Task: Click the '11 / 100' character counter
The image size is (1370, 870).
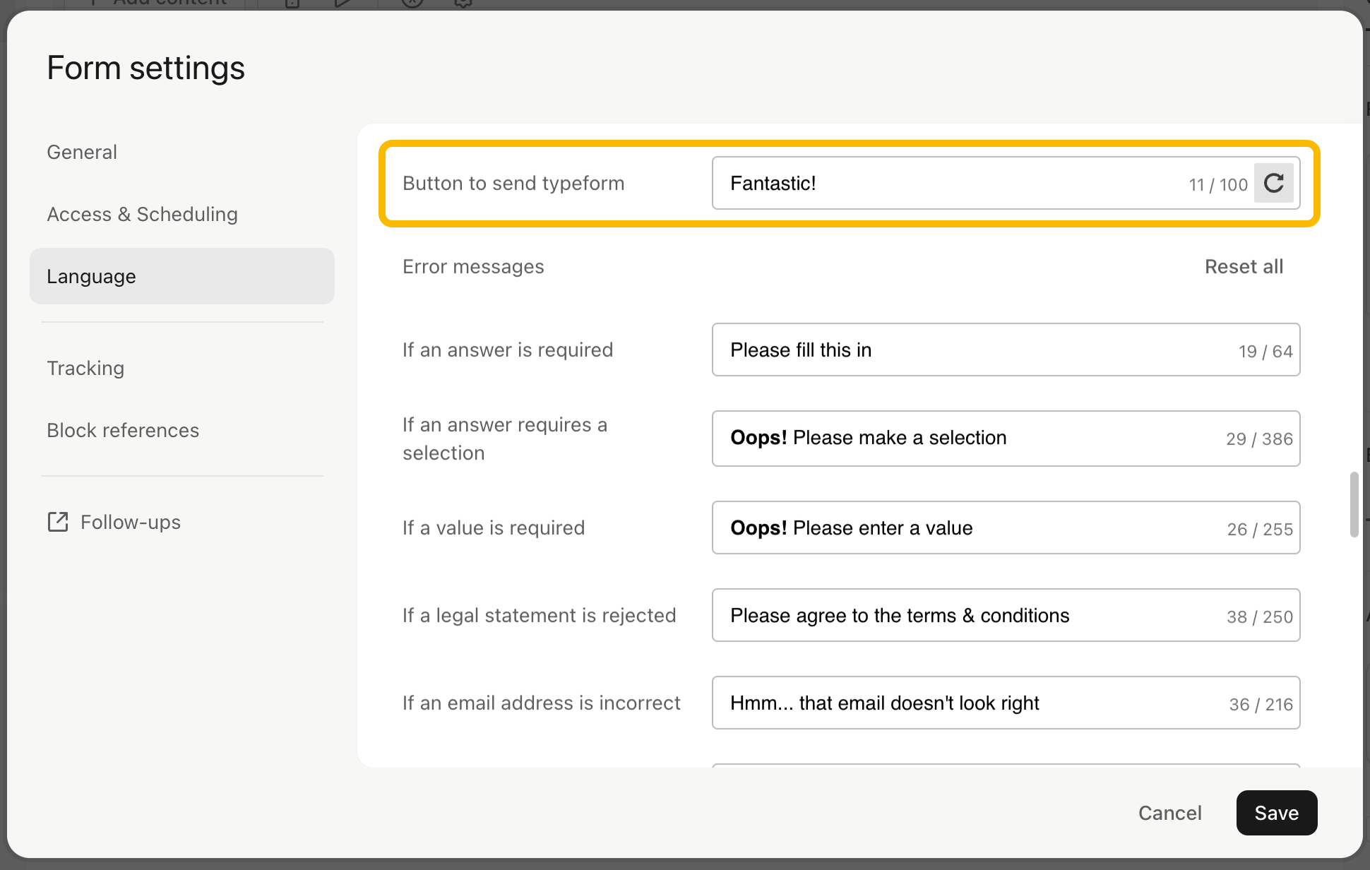Action: [x=1218, y=185]
